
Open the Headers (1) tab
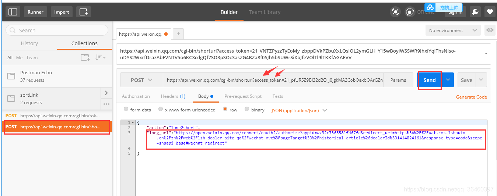pos(173,96)
